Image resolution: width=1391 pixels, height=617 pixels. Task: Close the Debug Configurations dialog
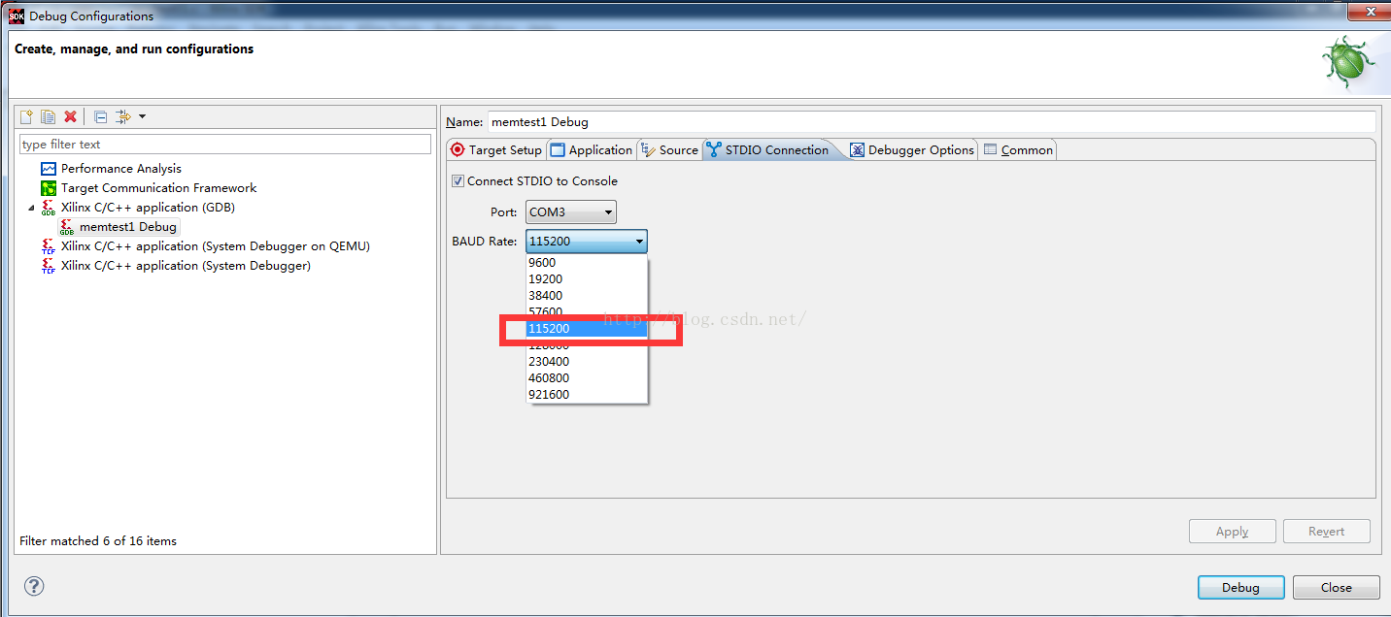pyautogui.click(x=1336, y=588)
